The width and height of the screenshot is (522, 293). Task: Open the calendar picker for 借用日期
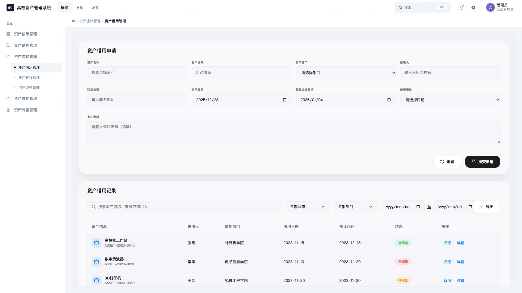(x=285, y=100)
